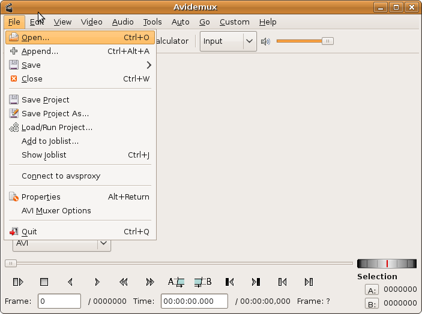This screenshot has width=422, height=314.
Task: Close the File menu by clicking File
Action: [14, 22]
